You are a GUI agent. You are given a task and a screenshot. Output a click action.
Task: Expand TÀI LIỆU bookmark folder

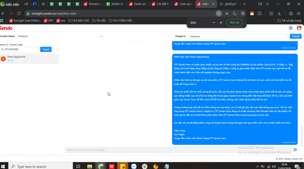point(99,21)
